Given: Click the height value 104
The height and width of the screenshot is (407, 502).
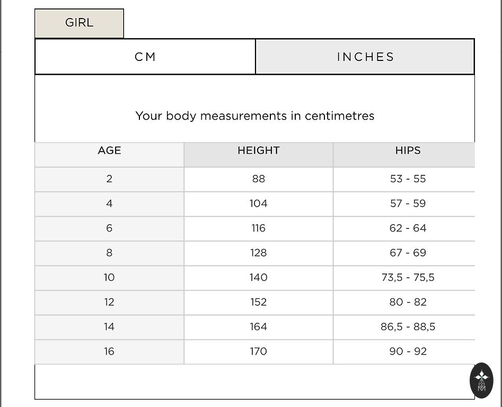Looking at the screenshot, I should point(258,203).
